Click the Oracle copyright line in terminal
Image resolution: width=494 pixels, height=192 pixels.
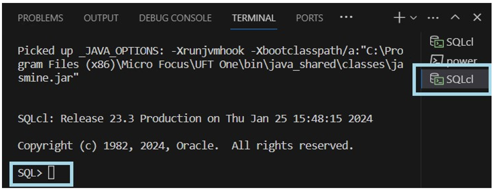(186, 146)
